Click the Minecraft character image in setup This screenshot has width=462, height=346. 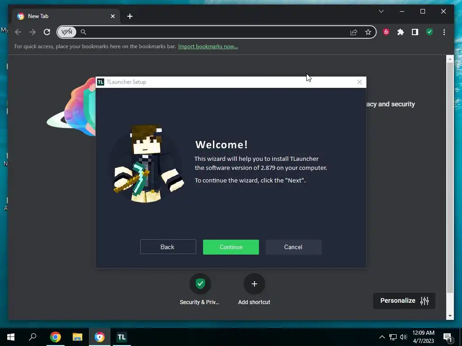coord(148,164)
